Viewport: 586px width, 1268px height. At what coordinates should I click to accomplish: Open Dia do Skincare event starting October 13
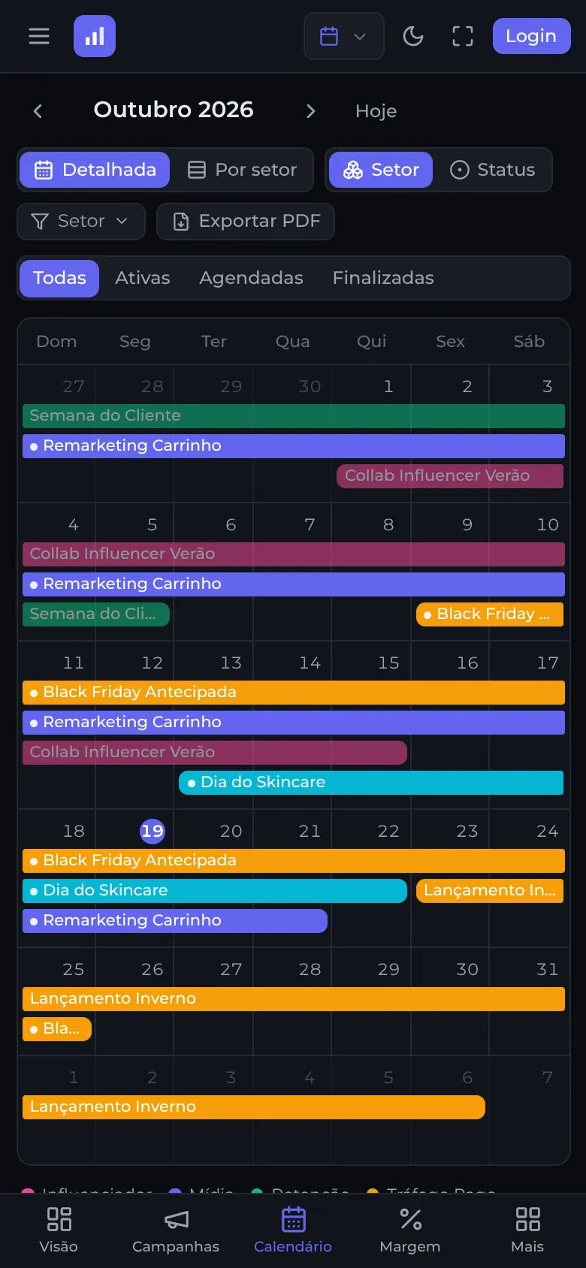(371, 782)
